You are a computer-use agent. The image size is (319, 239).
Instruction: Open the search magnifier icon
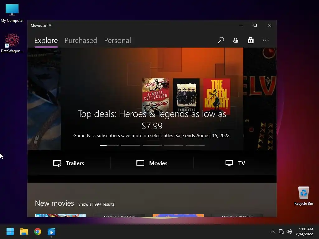click(x=221, y=40)
